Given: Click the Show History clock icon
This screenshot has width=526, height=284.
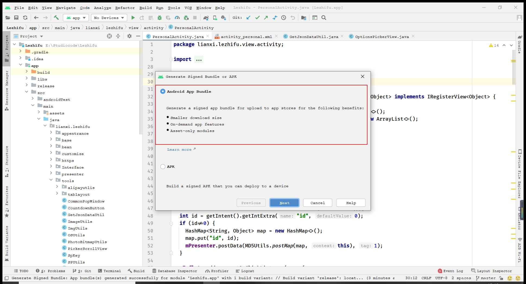Looking at the screenshot, I should 284,18.
